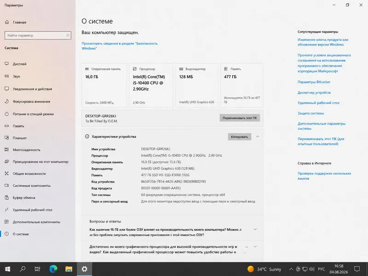Open Защита системы link
Image resolution: width=368 pixels, height=276 pixels.
coord(311,113)
